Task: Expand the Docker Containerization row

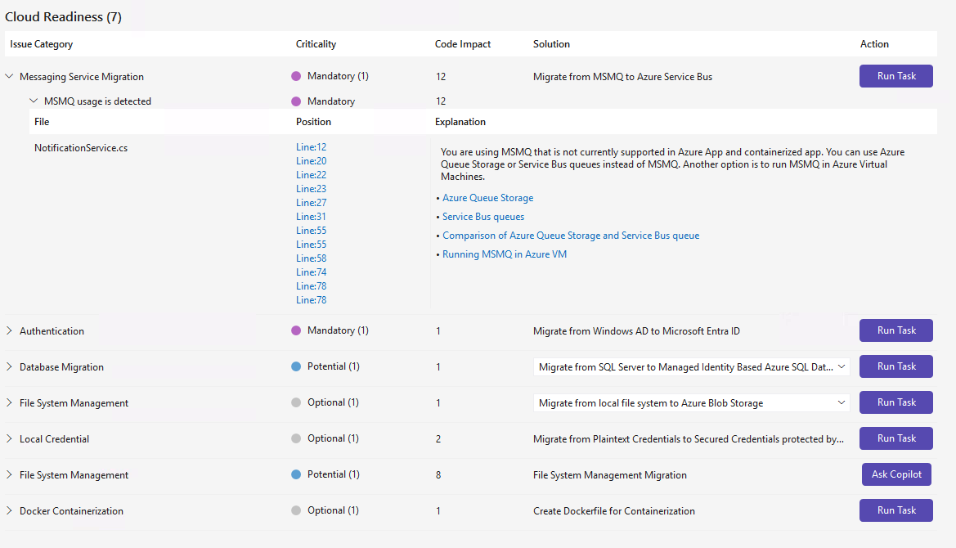Action: coord(9,510)
